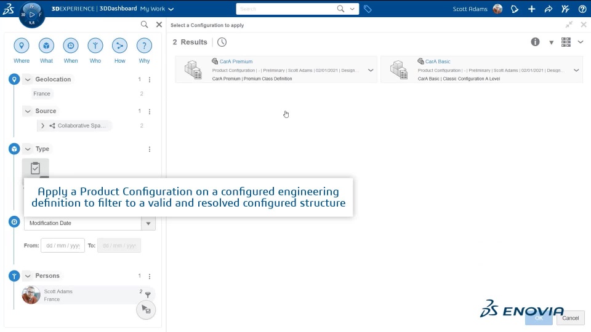This screenshot has width=591, height=332.
Task: Open search options dropdown chevron
Action: click(x=352, y=9)
